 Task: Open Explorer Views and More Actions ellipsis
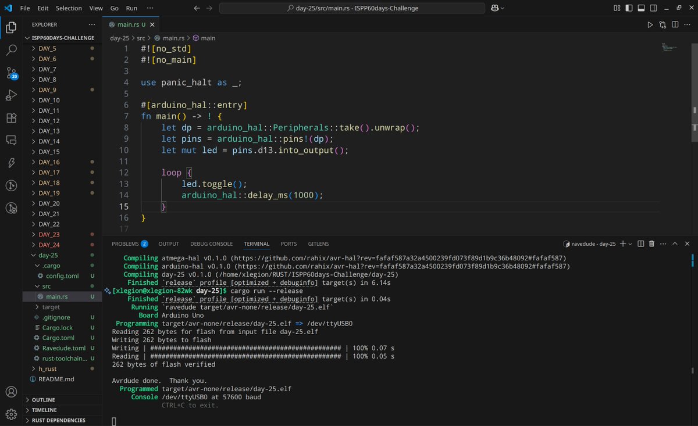point(91,24)
